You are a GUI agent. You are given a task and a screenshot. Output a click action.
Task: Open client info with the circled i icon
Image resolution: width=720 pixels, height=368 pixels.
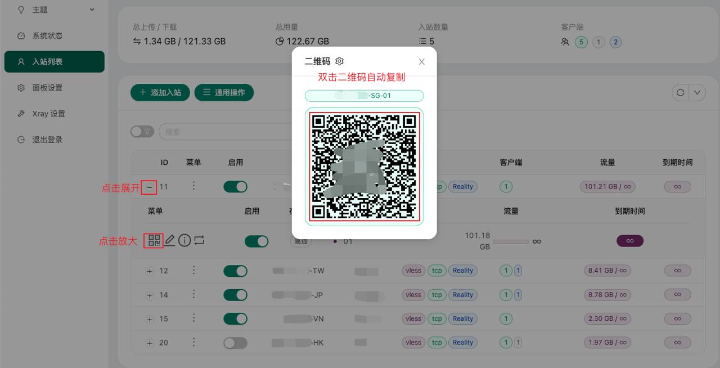[184, 241]
